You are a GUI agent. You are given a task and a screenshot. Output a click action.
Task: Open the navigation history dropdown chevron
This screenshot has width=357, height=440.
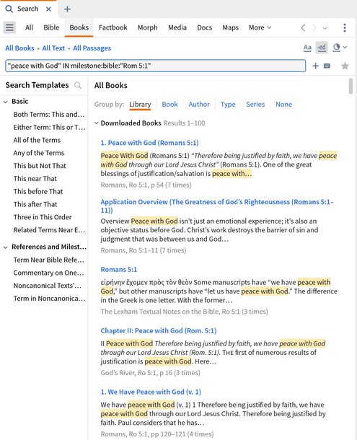pyautogui.click(x=325, y=28)
